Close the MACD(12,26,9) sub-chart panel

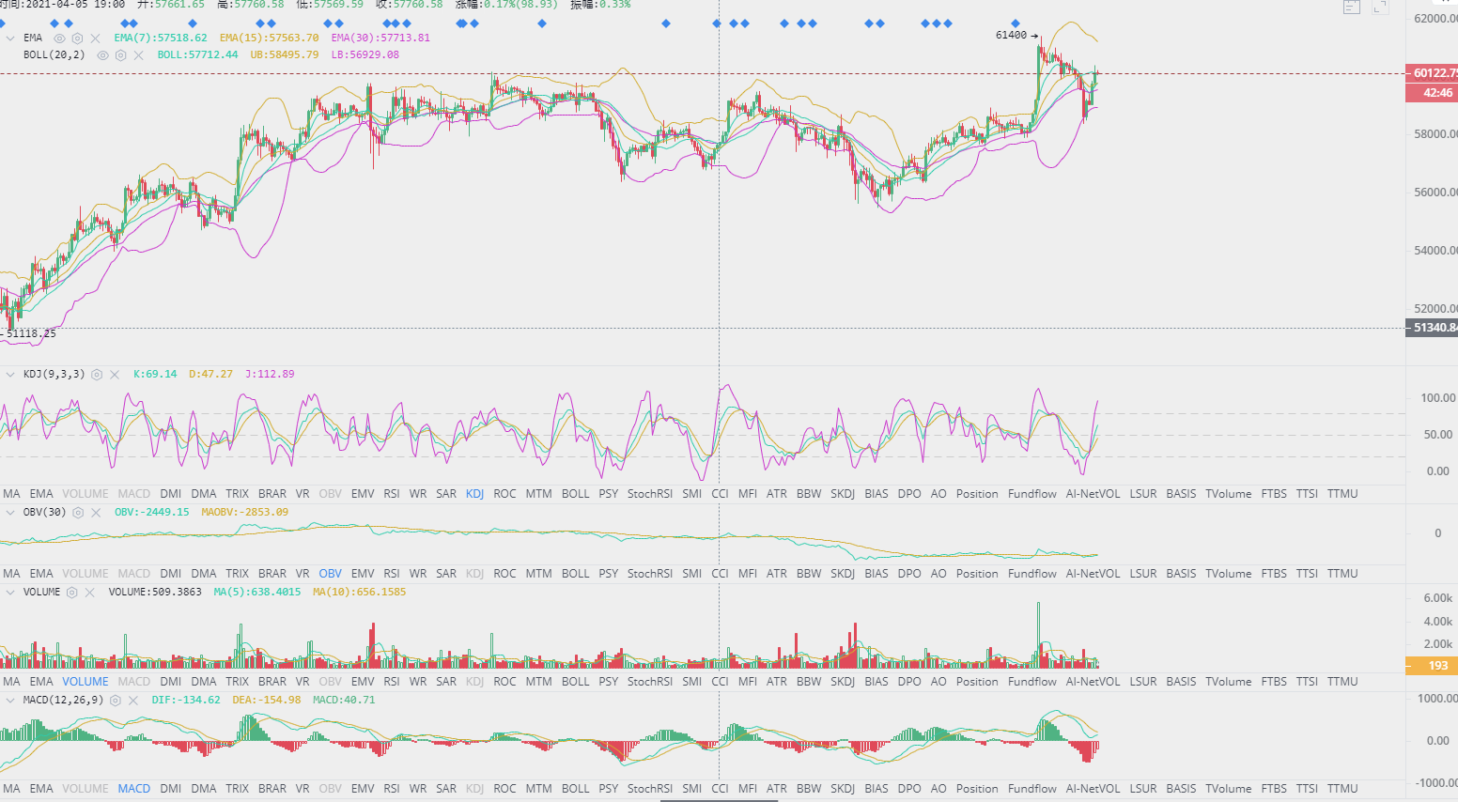[x=132, y=701]
